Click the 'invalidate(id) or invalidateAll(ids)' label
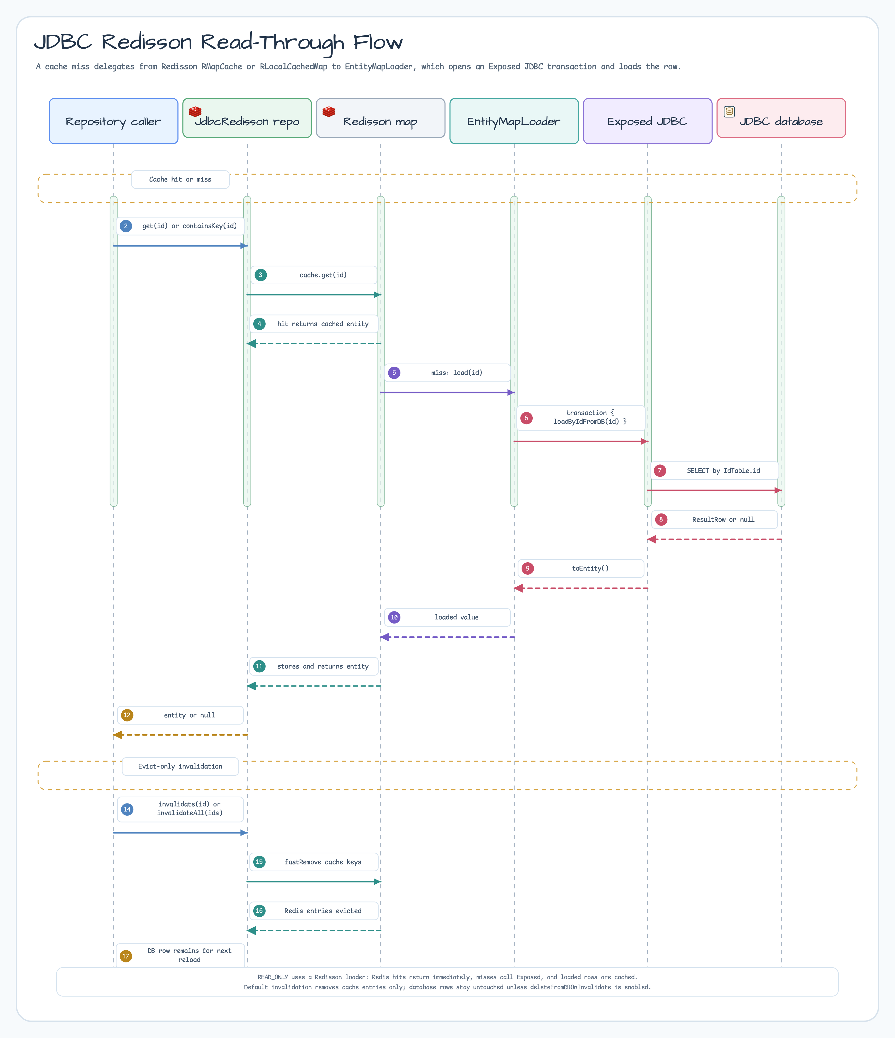895x1038 pixels. [190, 809]
